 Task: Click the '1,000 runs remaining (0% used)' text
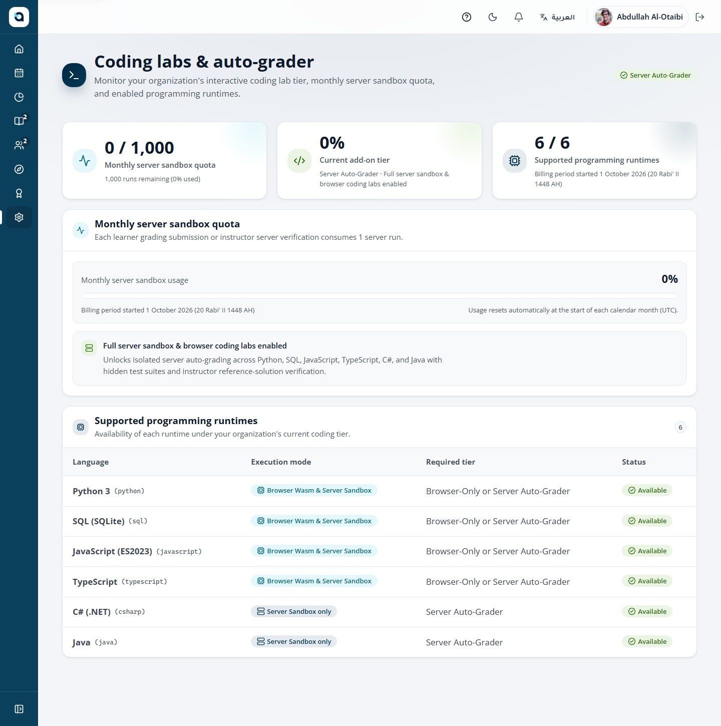pyautogui.click(x=152, y=179)
